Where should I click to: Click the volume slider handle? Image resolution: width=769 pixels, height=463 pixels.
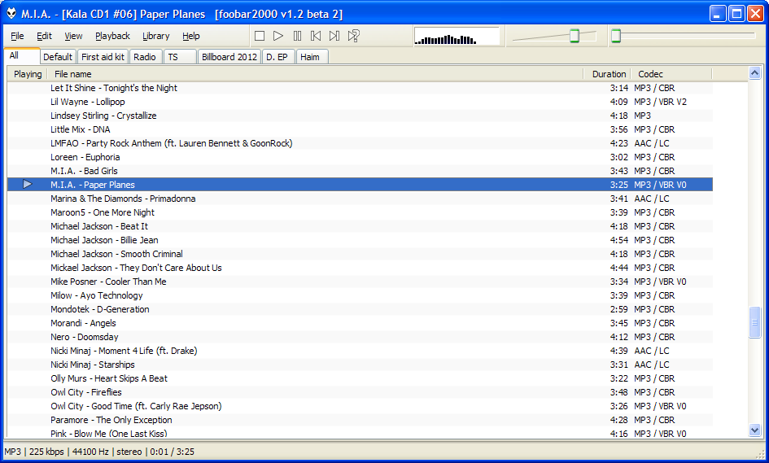pyautogui.click(x=575, y=36)
